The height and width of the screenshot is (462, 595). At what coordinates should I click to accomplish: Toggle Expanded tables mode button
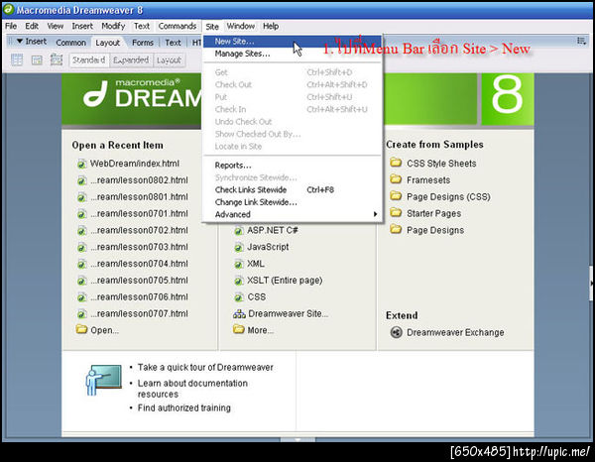[131, 59]
